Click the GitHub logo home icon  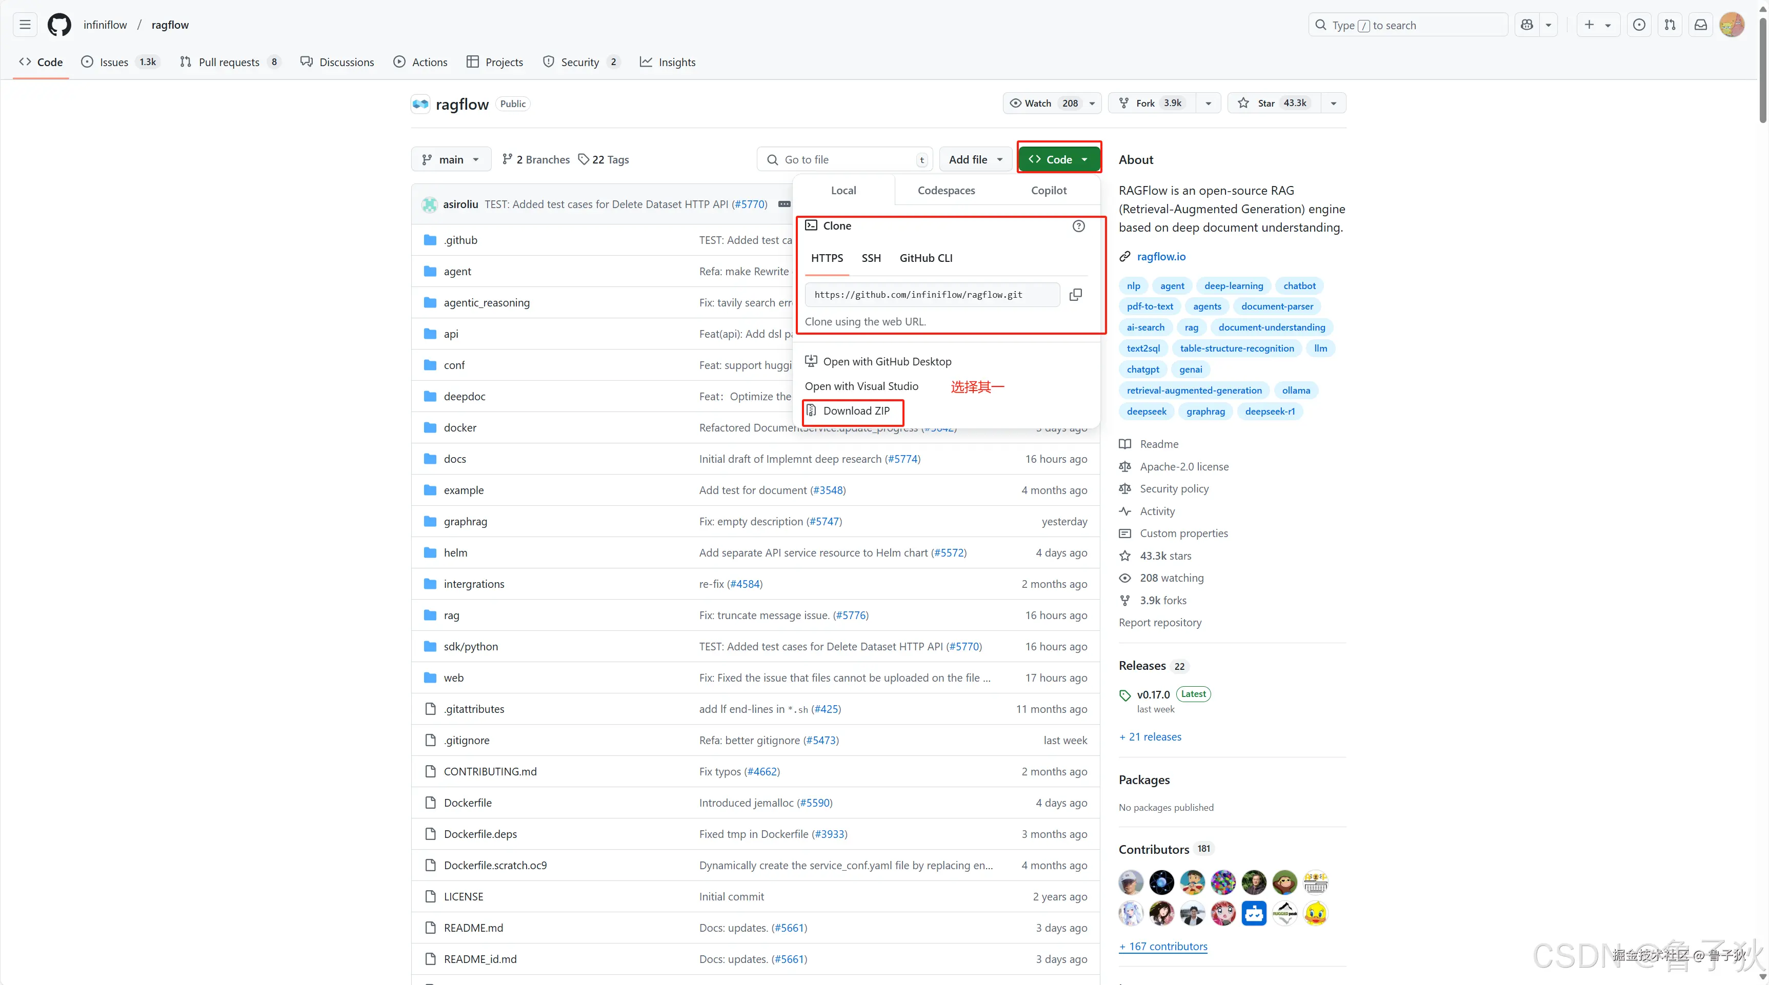tap(59, 25)
